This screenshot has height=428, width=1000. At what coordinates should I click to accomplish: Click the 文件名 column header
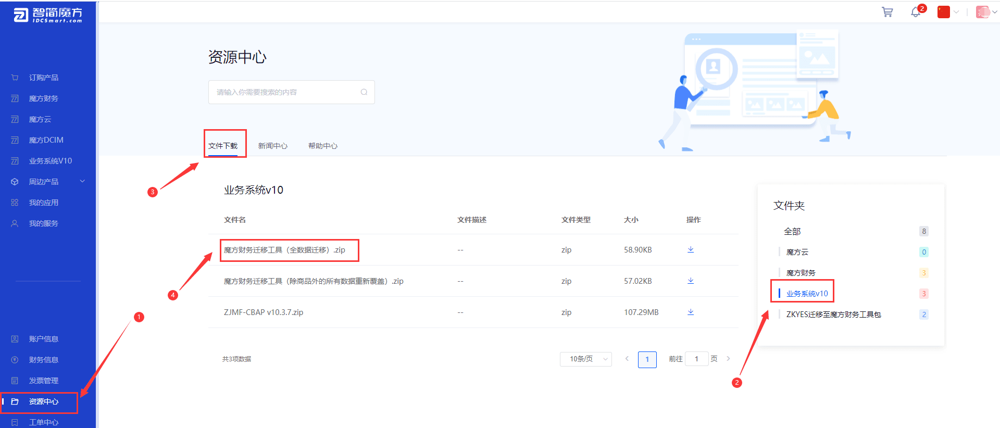235,220
